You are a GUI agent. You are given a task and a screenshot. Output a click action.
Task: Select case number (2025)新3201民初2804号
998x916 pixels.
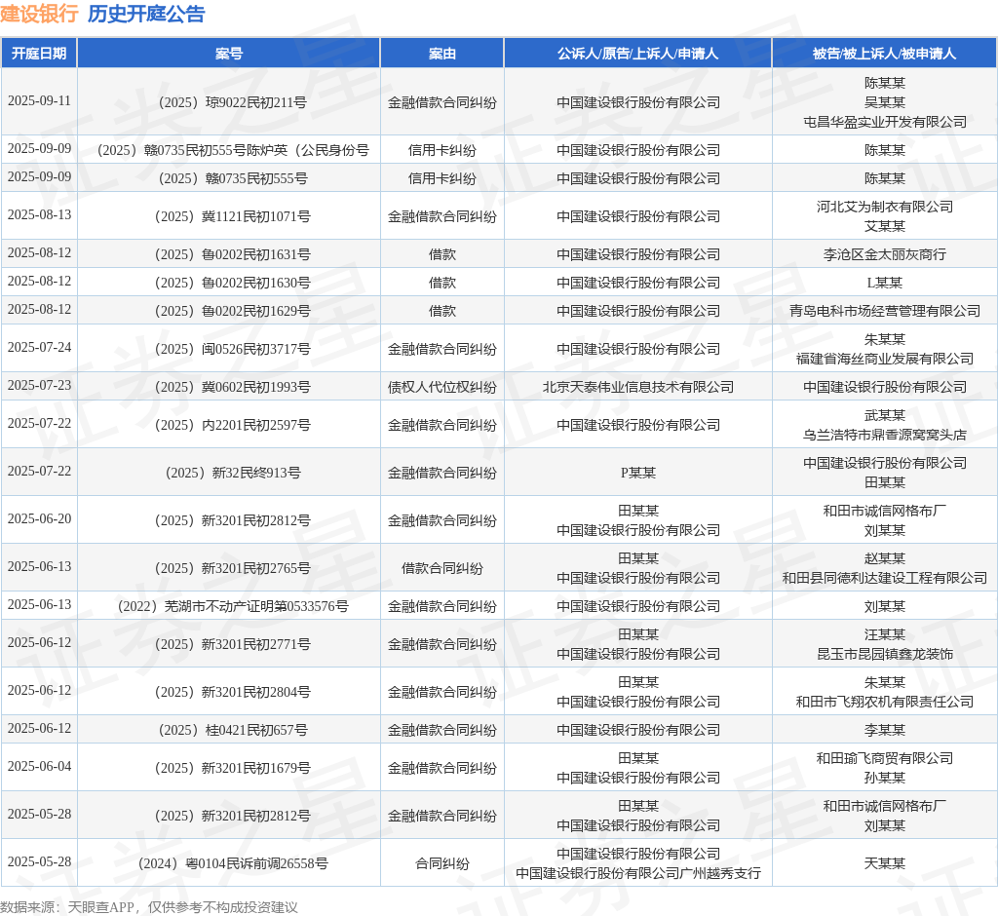pyautogui.click(x=232, y=692)
